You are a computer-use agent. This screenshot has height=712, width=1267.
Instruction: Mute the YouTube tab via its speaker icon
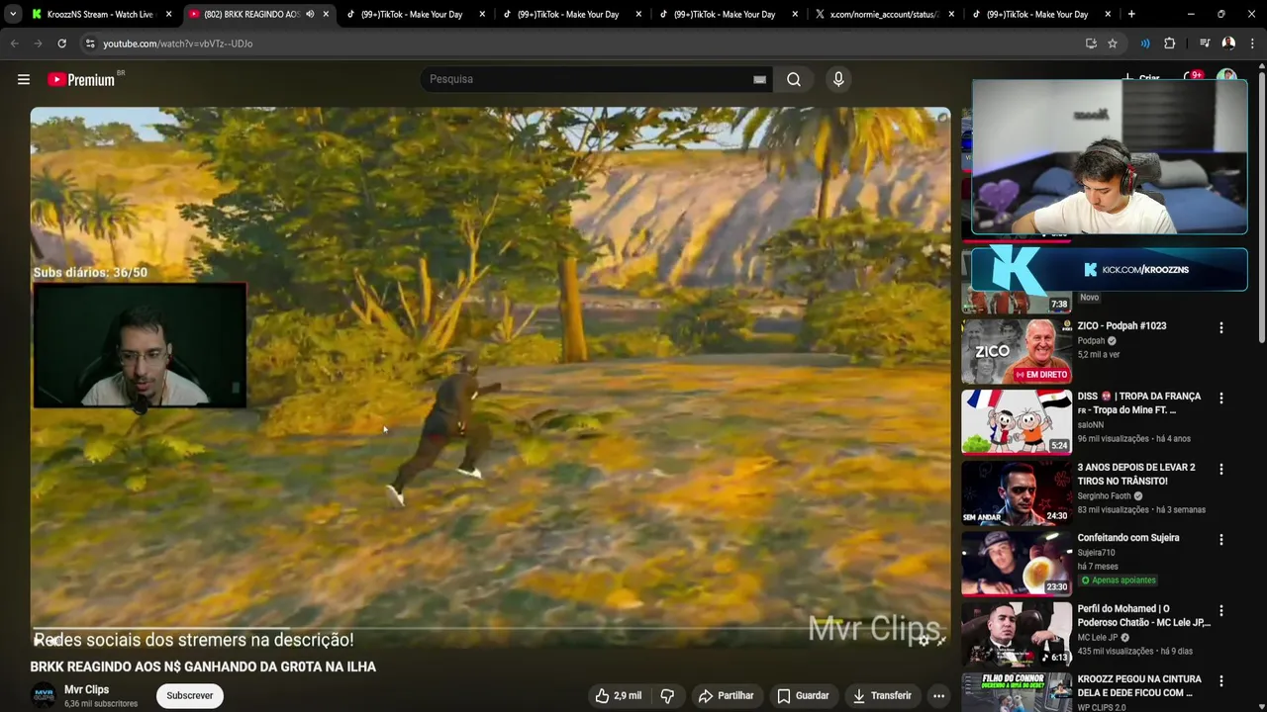click(310, 14)
